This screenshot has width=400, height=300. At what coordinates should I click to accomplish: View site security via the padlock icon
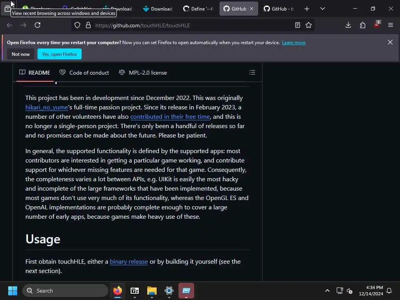[88, 25]
